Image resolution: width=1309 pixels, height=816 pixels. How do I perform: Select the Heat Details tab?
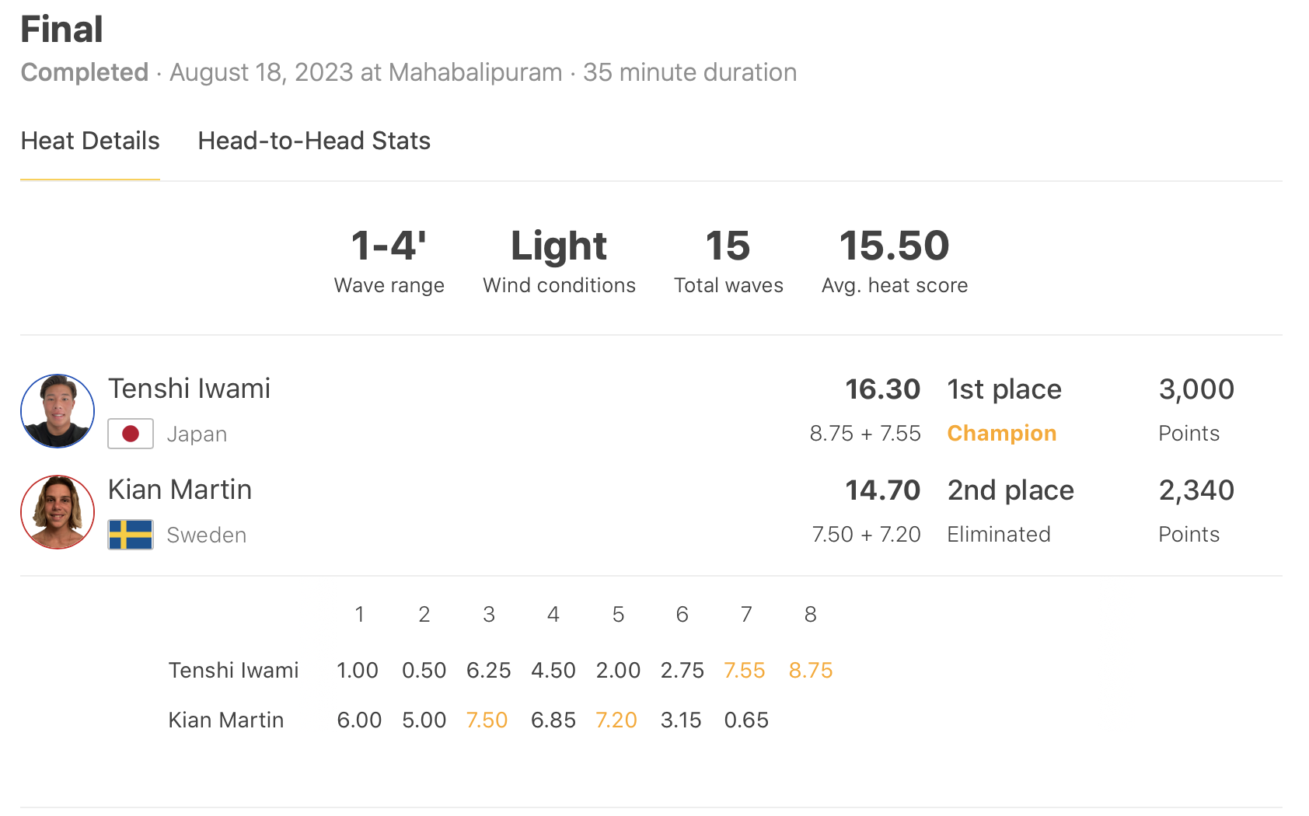[x=90, y=141]
